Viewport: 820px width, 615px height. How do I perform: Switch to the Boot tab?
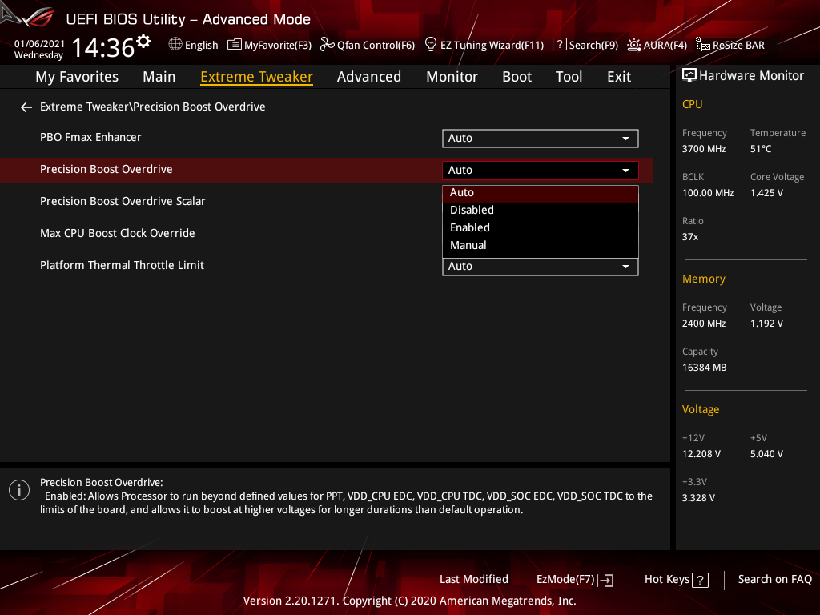tap(517, 77)
